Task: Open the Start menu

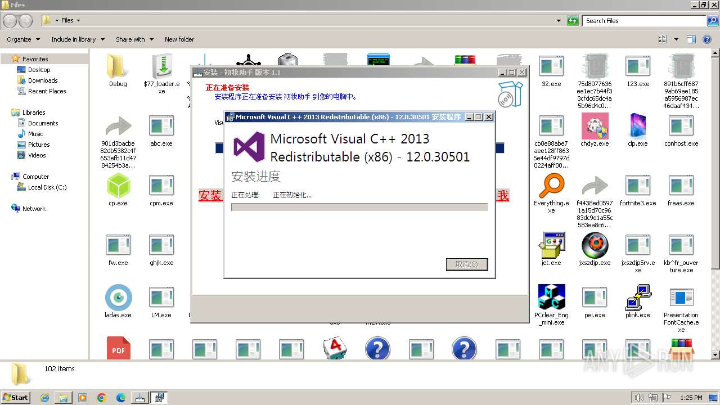Action: [16, 397]
